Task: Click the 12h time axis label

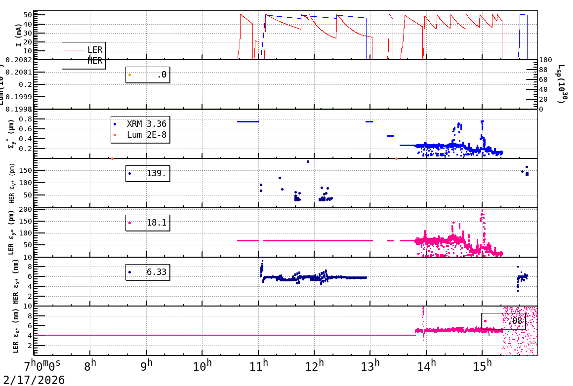Action: (314, 366)
